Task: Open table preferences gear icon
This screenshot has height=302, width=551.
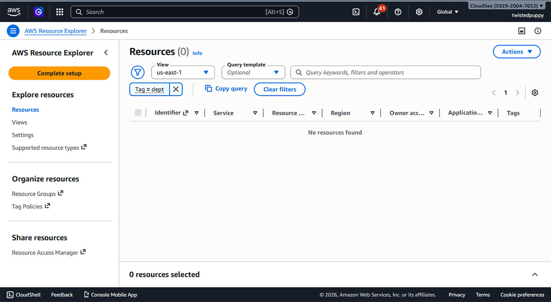Action: [535, 93]
